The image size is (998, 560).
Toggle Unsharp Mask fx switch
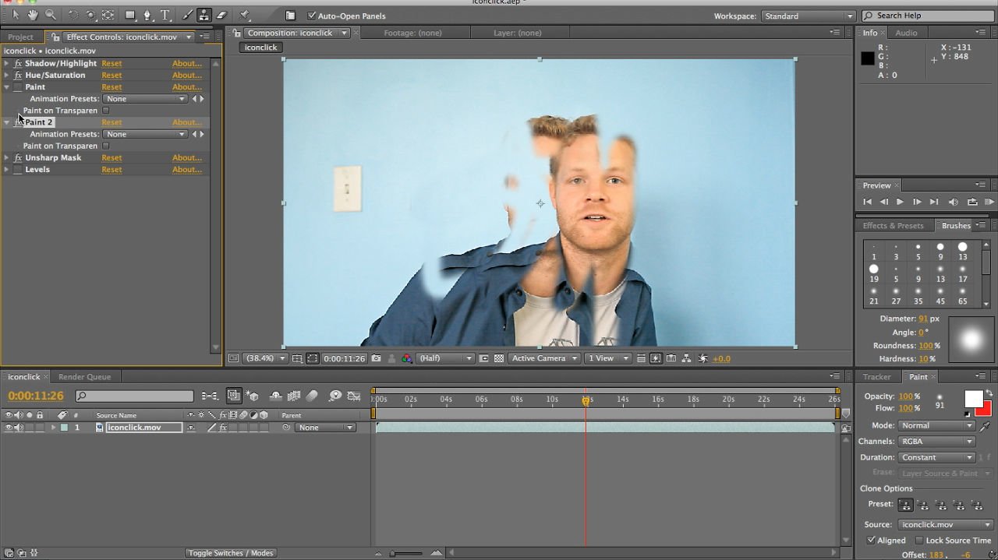18,158
